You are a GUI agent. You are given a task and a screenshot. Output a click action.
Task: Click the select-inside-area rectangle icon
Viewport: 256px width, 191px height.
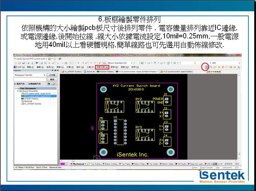[x=74, y=63]
